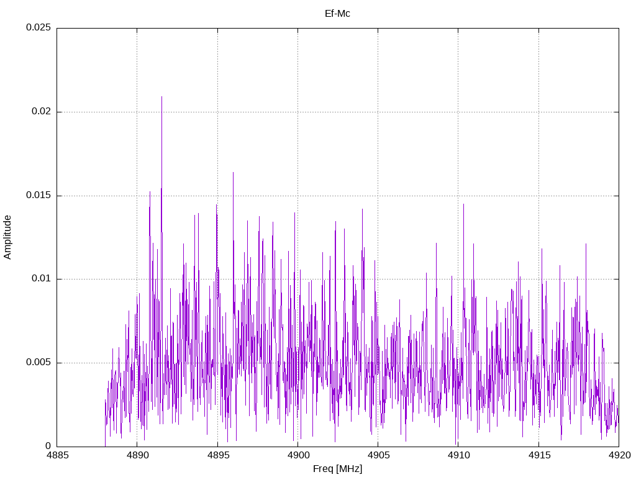Screen dimensions: 636x477
Task: Click the y-axis tick label 0.005
Action: click(39, 362)
